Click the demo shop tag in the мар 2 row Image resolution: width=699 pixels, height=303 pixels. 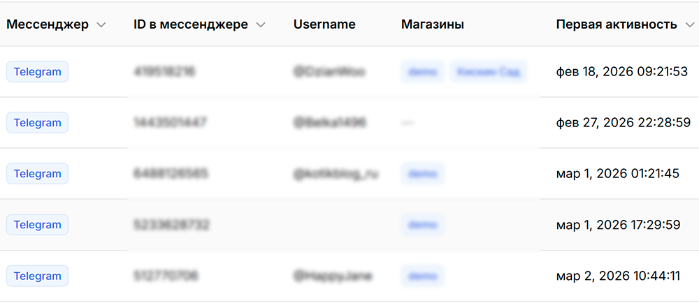[x=422, y=276]
